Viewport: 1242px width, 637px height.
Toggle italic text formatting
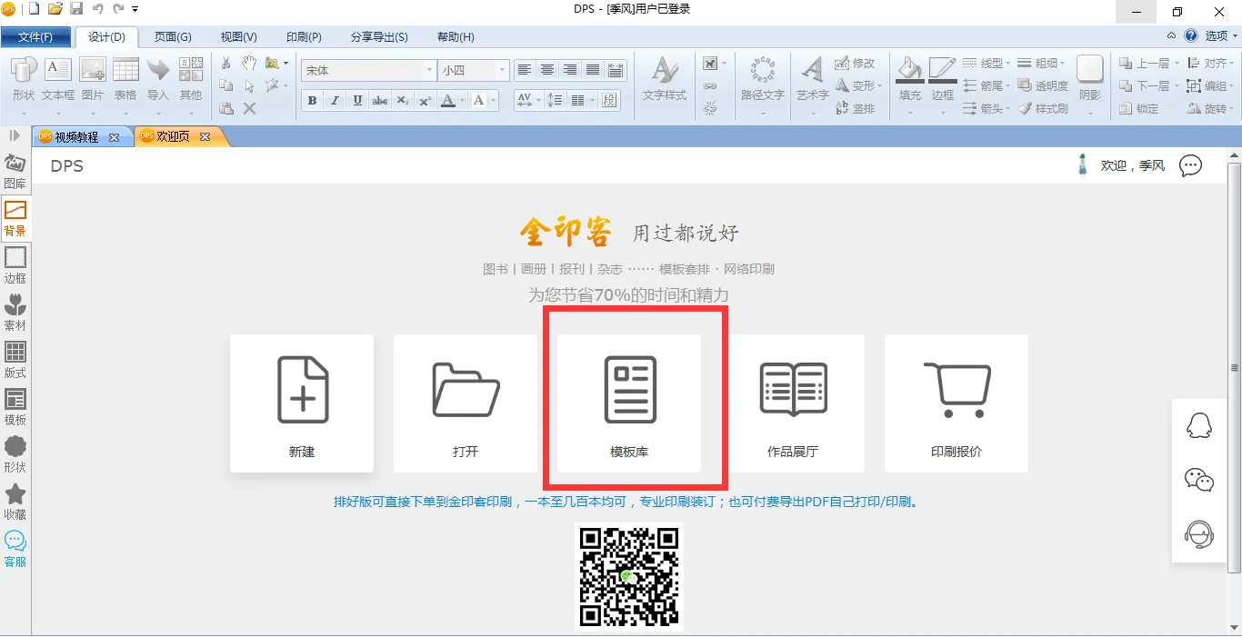coord(335,101)
